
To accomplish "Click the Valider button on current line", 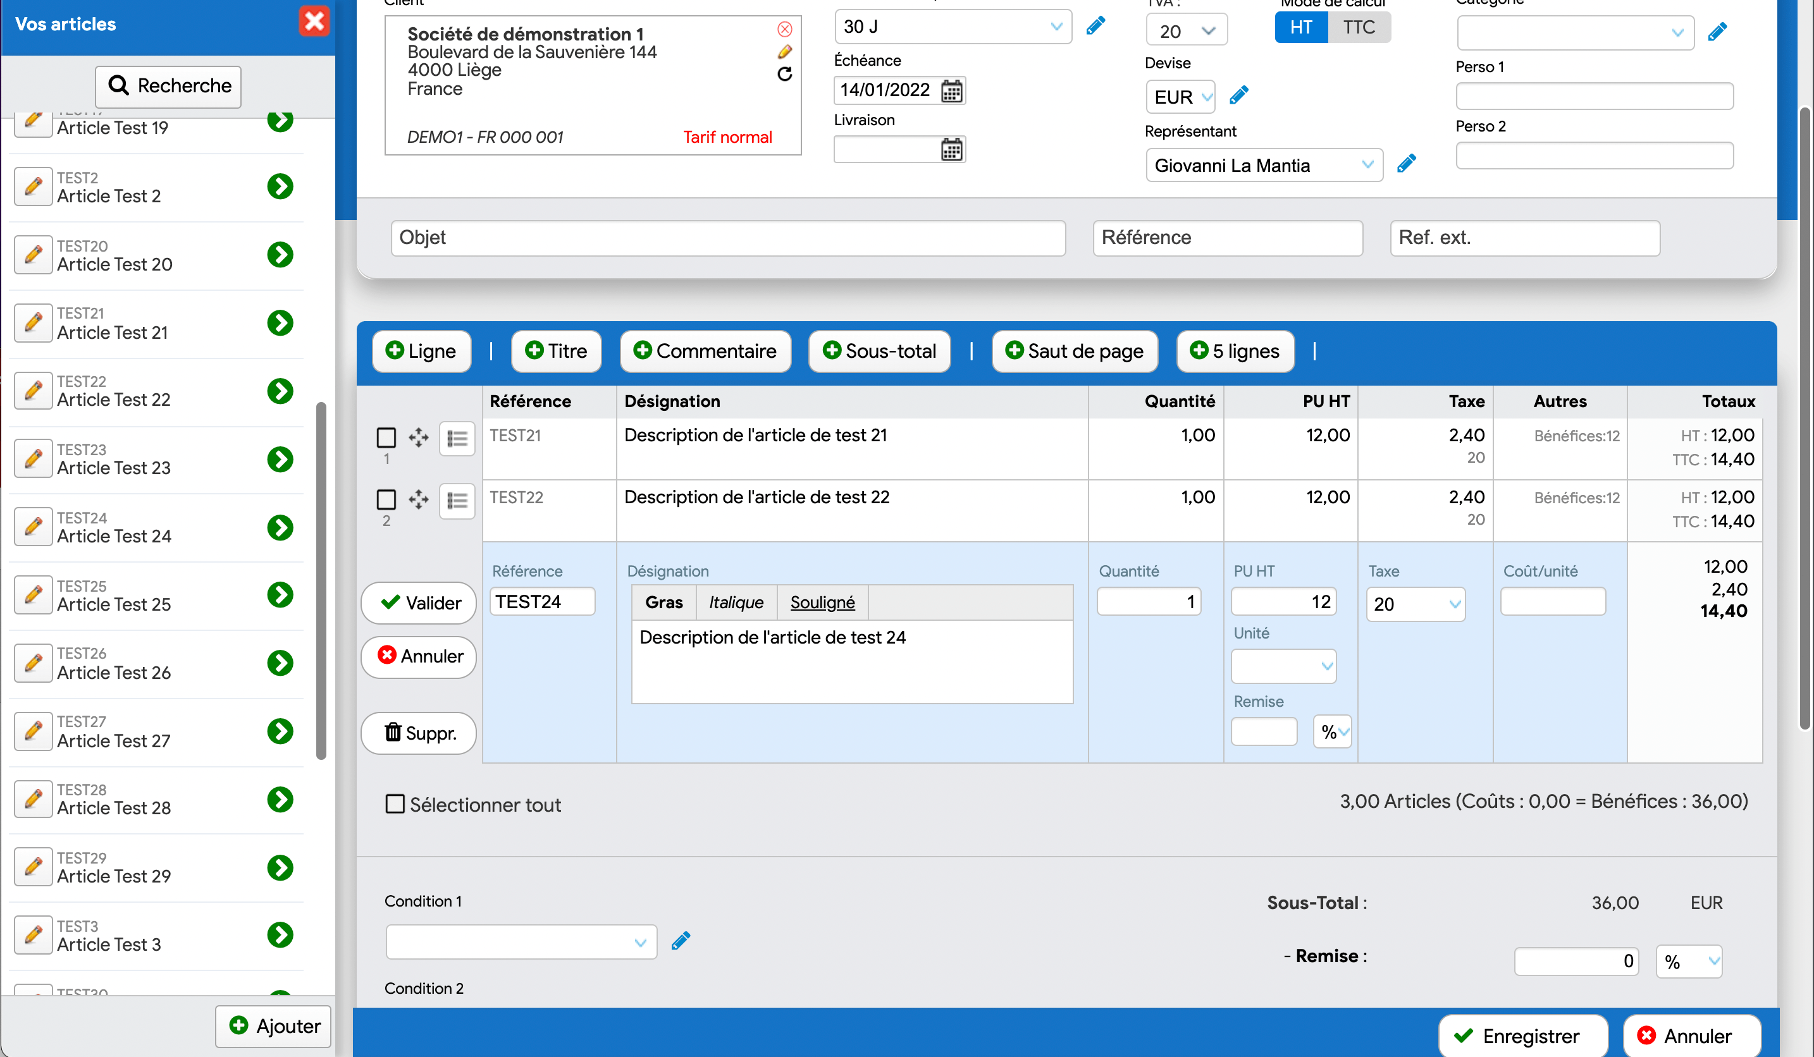I will (419, 602).
